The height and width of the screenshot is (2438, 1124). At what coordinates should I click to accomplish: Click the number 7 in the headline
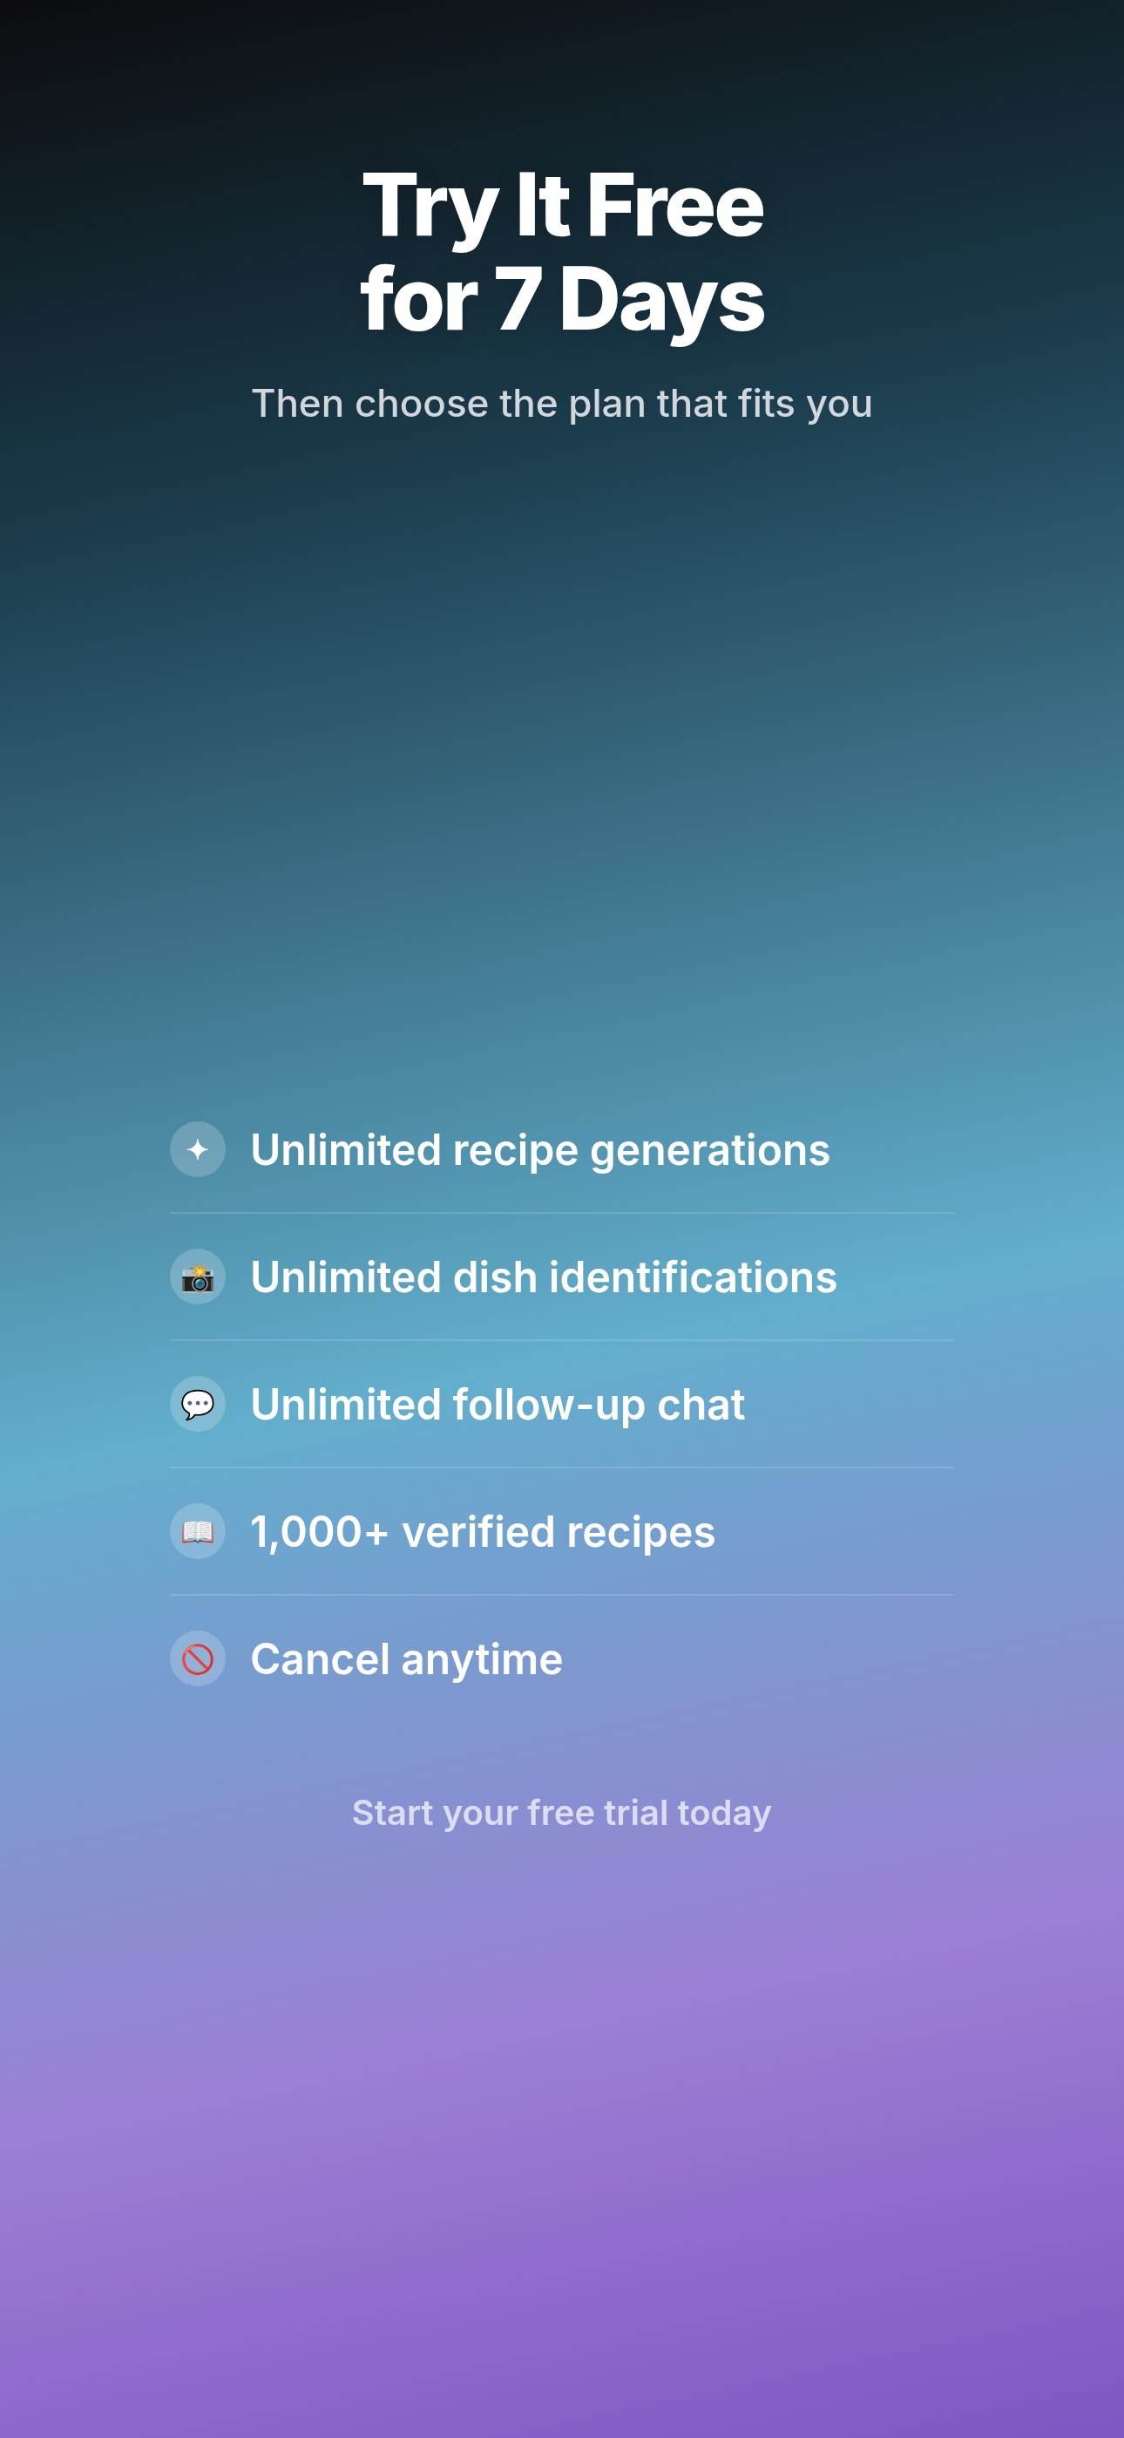coord(518,300)
